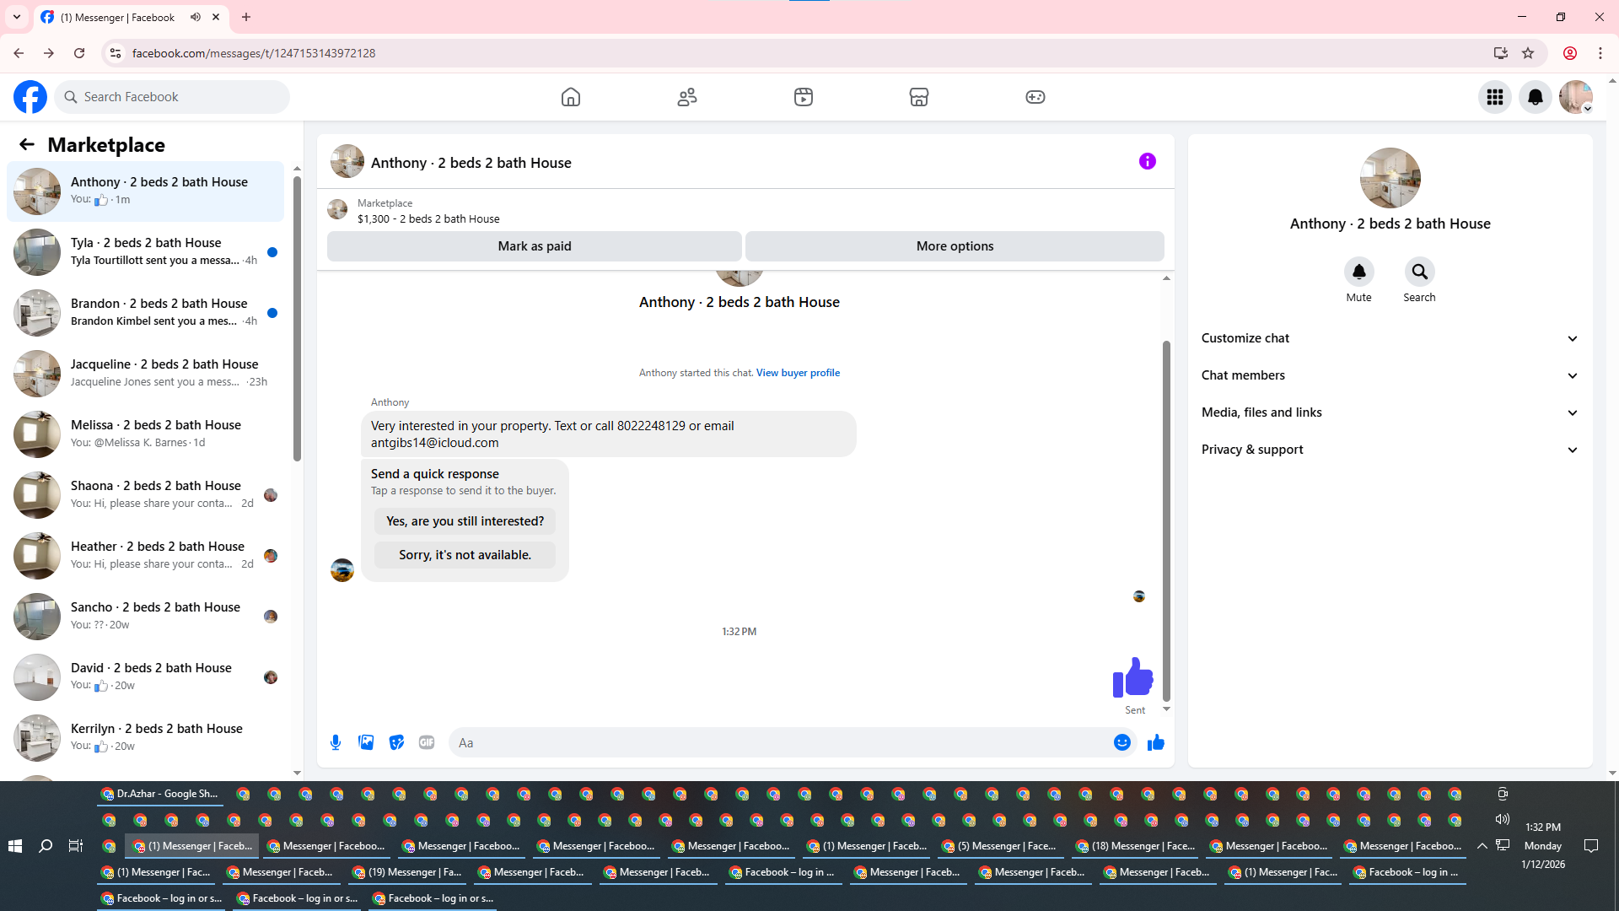Viewport: 1619px width, 911px height.
Task: Open the View buyer profile link
Action: click(798, 373)
